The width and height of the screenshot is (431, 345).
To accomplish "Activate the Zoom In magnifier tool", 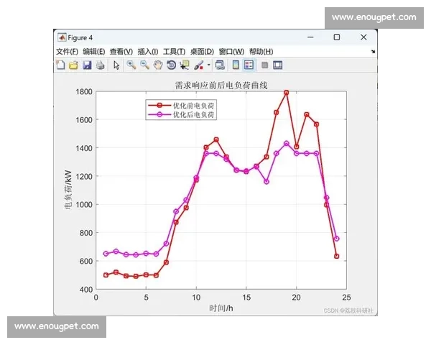I will pos(131,65).
